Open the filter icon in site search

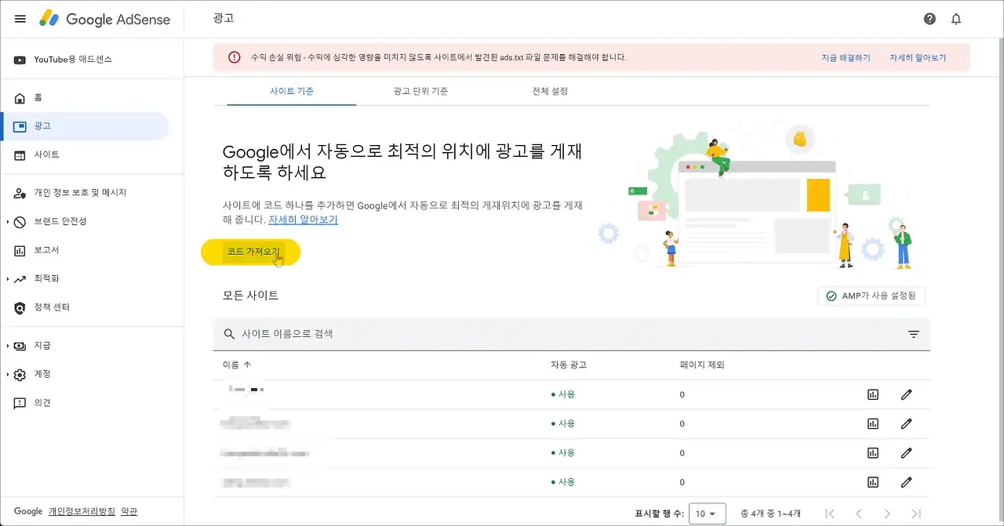913,334
